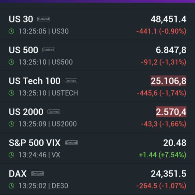Viewport: 195px width, 195px height.
Task: Click the clock icon under S&P 500 VIX
Action: click(11, 155)
